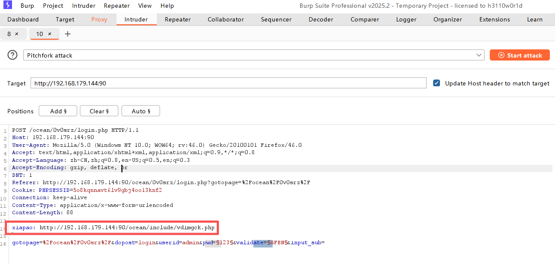Click the Clear § positions button
The width and height of the screenshot is (555, 264).
coord(99,111)
